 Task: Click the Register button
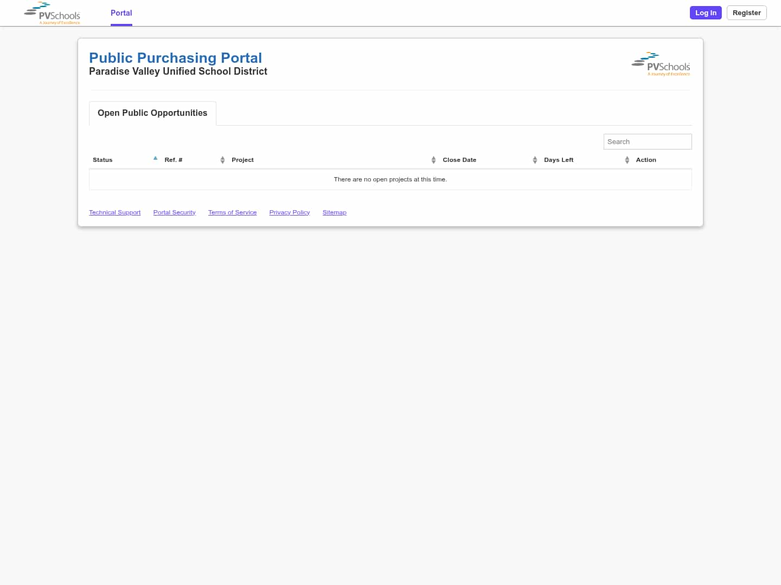[746, 13]
